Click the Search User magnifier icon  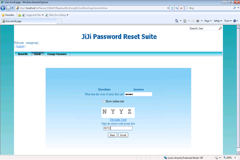click(x=220, y=28)
